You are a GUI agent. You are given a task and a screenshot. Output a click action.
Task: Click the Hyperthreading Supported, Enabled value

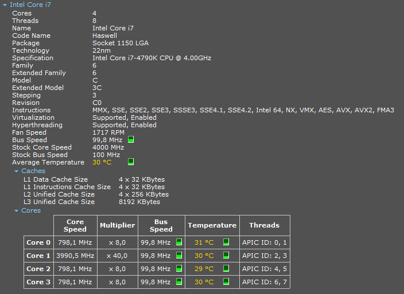[x=125, y=126]
